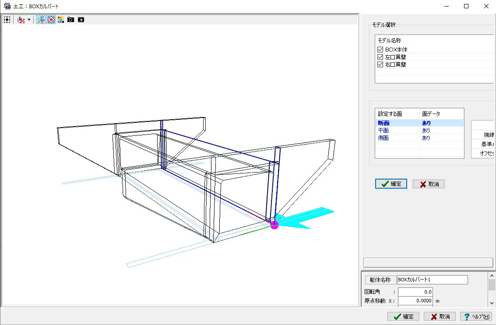Image resolution: width=496 pixels, height=325 pixels.
Task: Uncheck the 左口翼壁 model checkbox
Action: pyautogui.click(x=380, y=57)
